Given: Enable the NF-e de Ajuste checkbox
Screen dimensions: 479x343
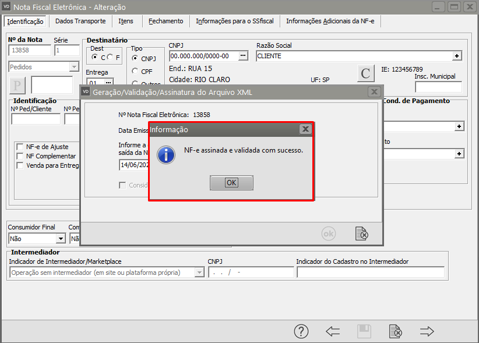Looking at the screenshot, I should tap(21, 147).
